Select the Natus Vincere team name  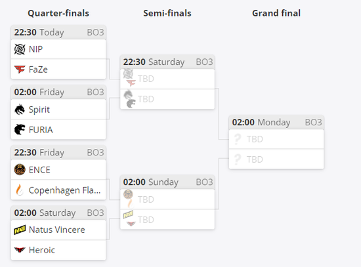pyautogui.click(x=57, y=230)
